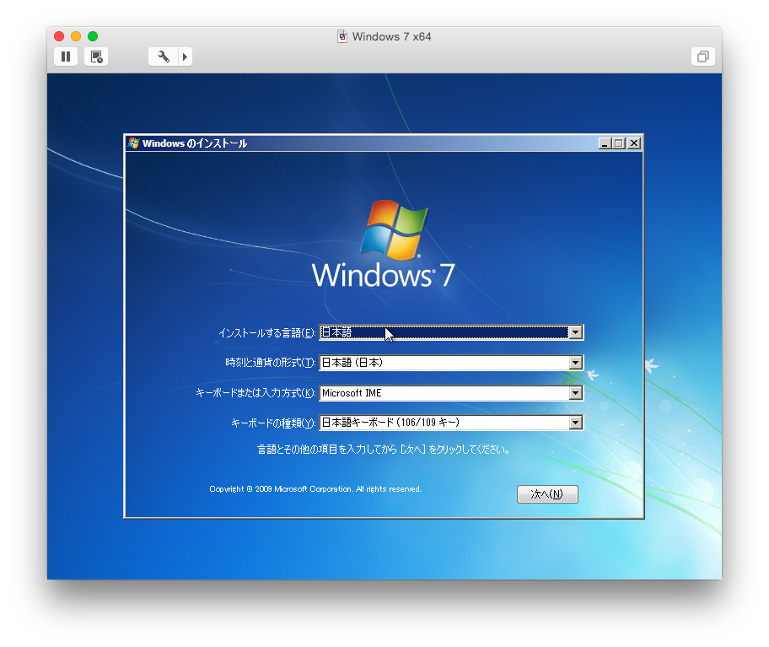Click the Windows 7 x64 title document icon

342,37
